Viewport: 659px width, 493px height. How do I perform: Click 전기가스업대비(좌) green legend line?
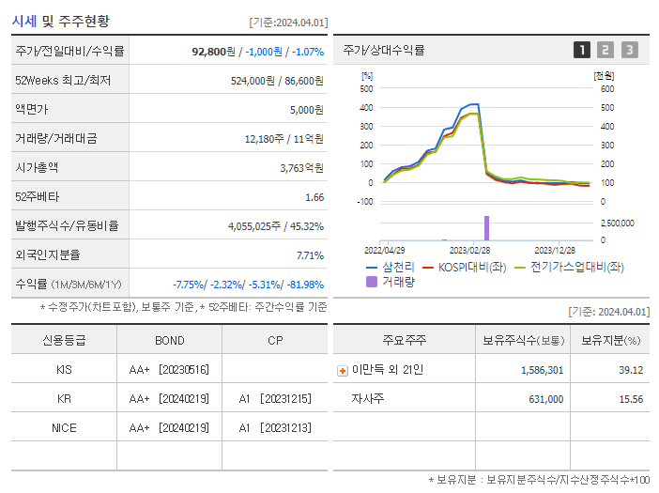pyautogui.click(x=520, y=268)
